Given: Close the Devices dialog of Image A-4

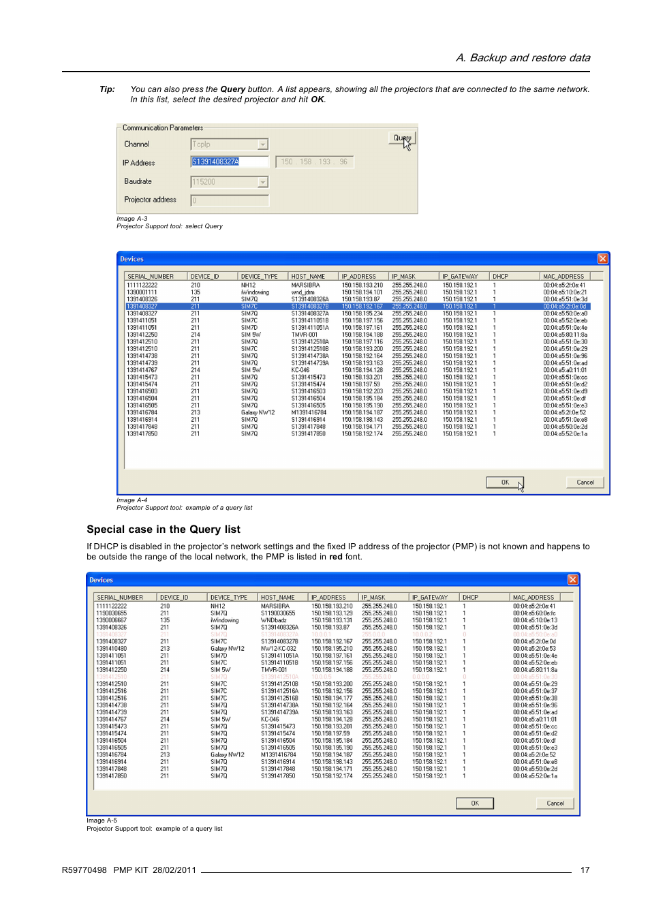Looking at the screenshot, I should (602, 259).
